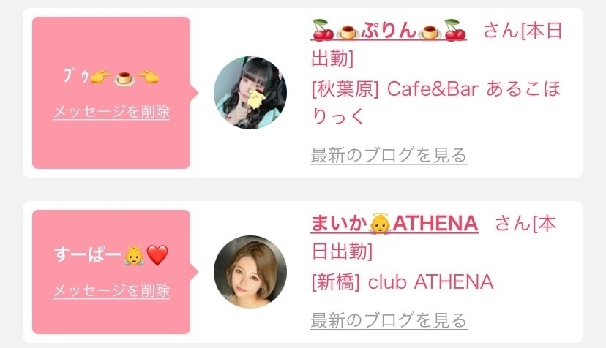Open the ぷりん profile name link

tap(389, 30)
